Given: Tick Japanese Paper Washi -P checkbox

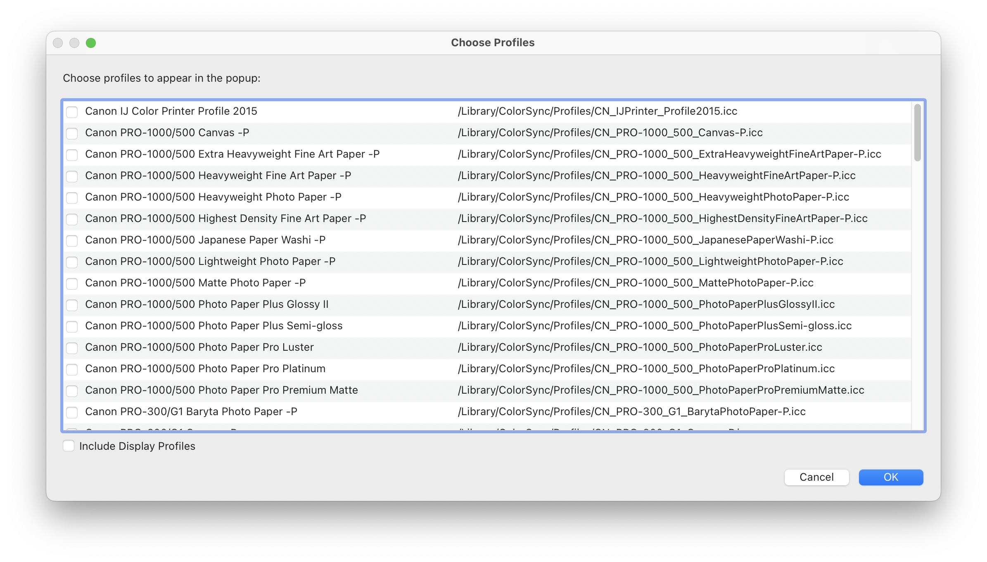Looking at the screenshot, I should (x=72, y=241).
